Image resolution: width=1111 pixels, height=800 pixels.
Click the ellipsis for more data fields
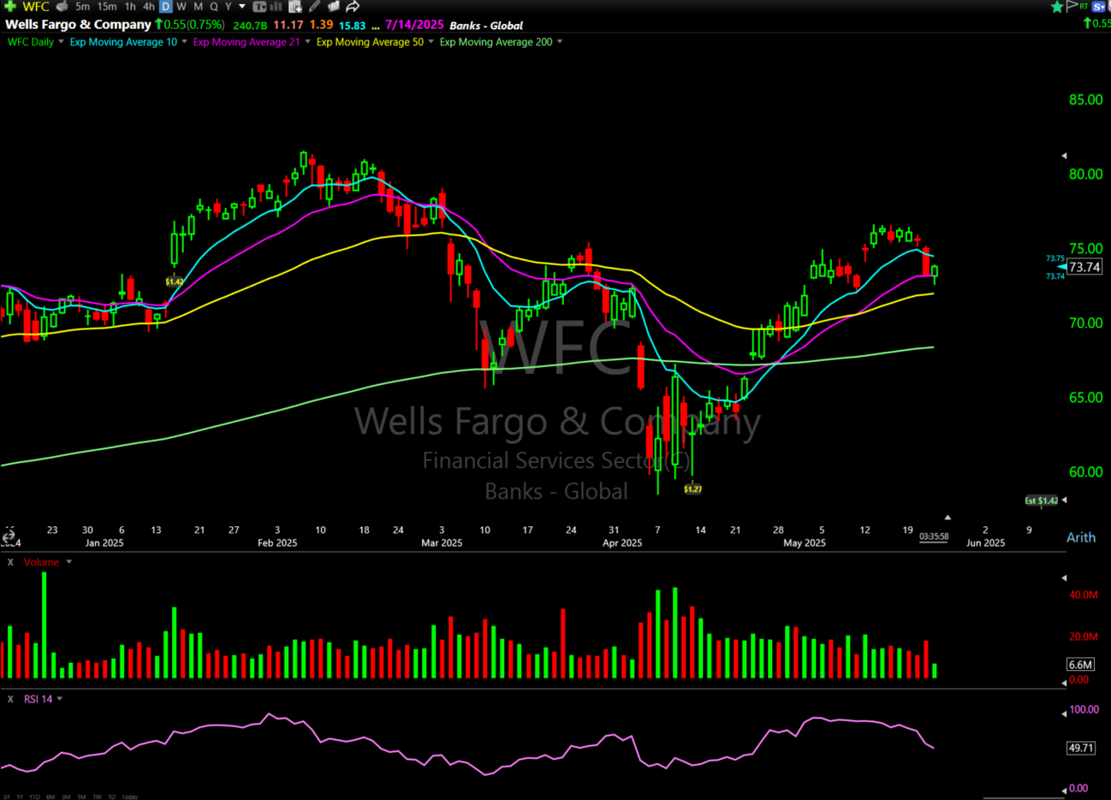tap(375, 27)
